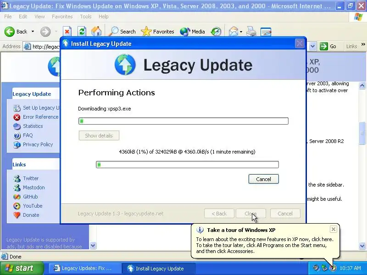Click the disabled Back button in installer footer
This screenshot has height=275, width=367.
pyautogui.click(x=219, y=214)
